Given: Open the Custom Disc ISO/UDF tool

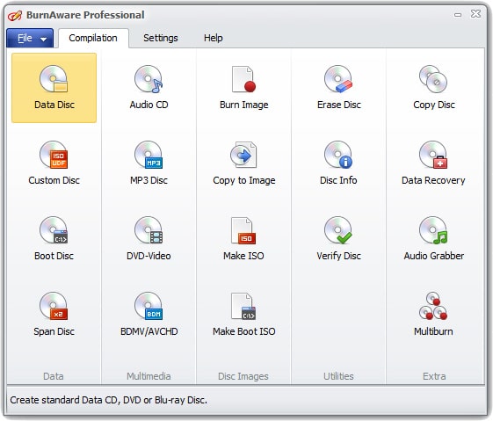Looking at the screenshot, I should coord(54,163).
